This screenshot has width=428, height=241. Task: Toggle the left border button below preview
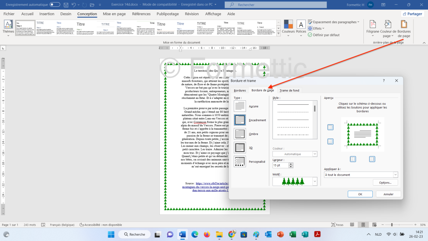353,159
